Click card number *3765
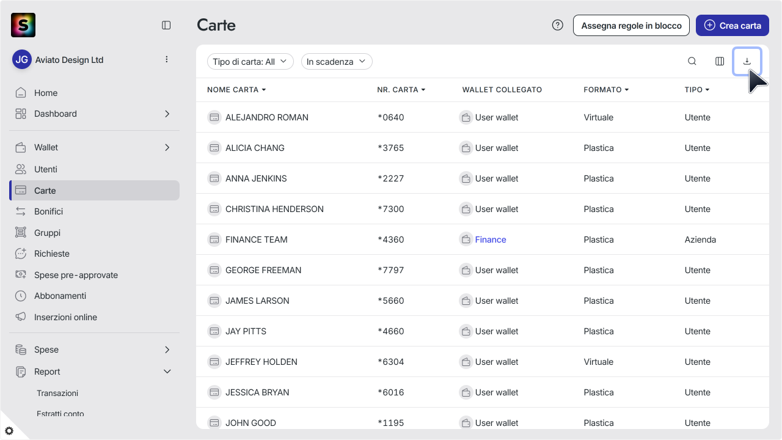782x440 pixels. pos(390,148)
